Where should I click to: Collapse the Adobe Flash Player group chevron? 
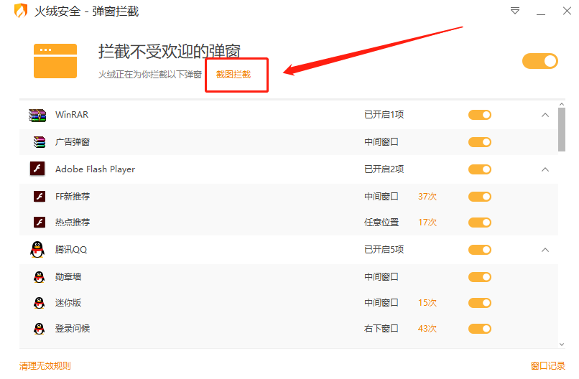coord(545,169)
